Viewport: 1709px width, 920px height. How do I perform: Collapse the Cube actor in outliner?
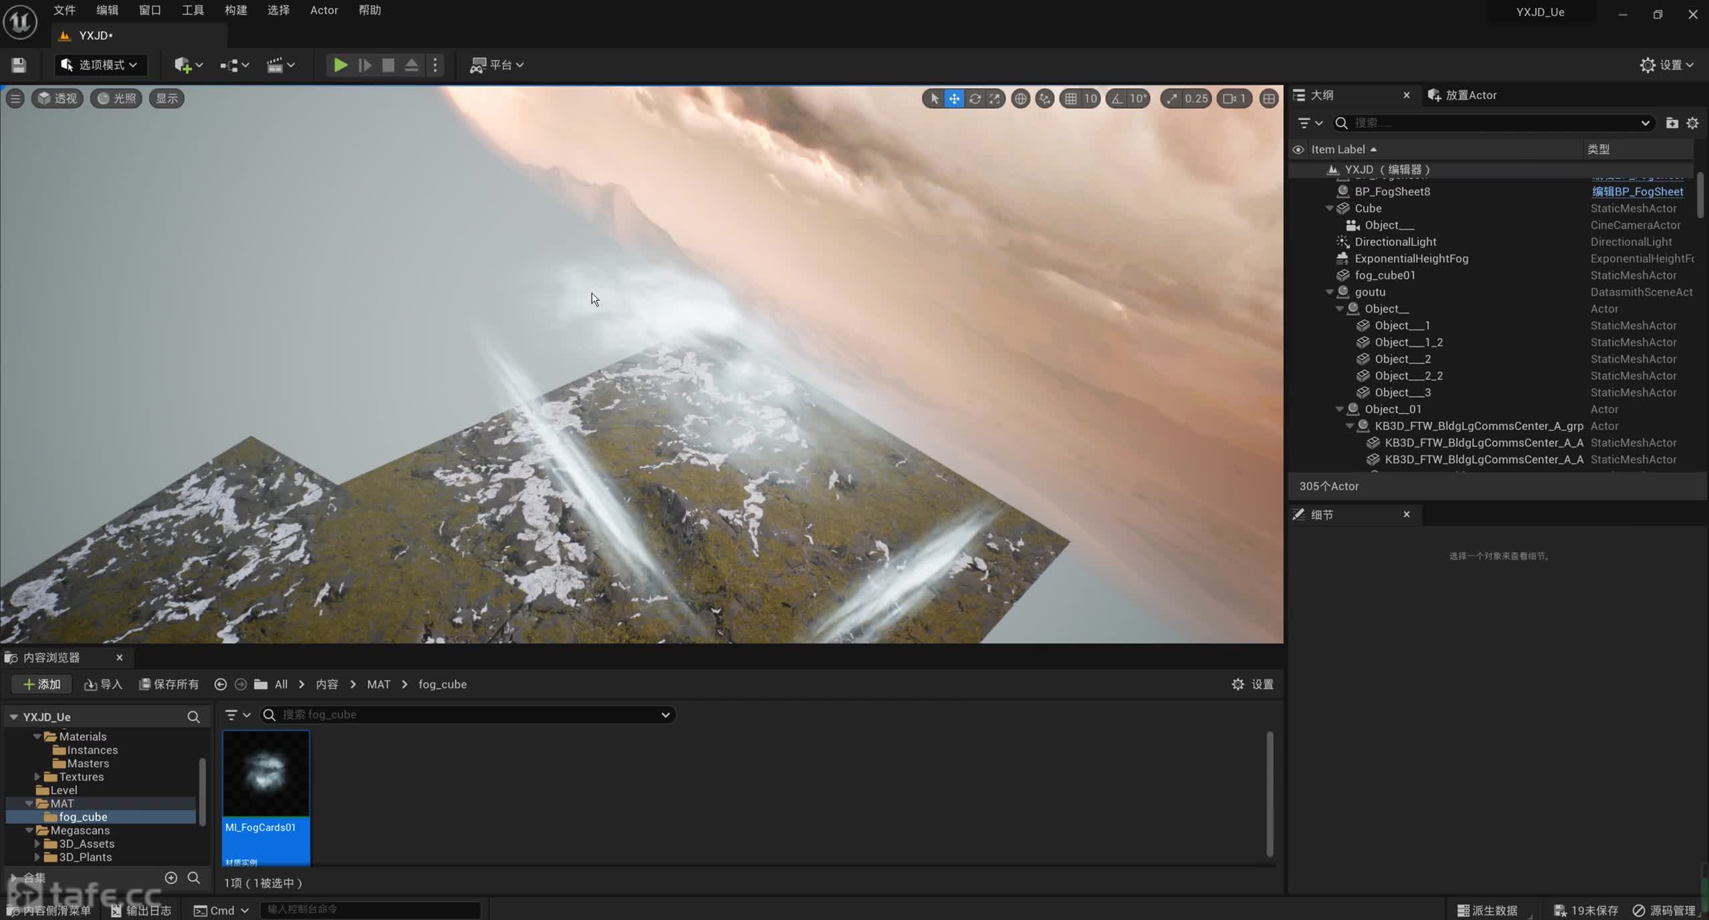click(1329, 208)
